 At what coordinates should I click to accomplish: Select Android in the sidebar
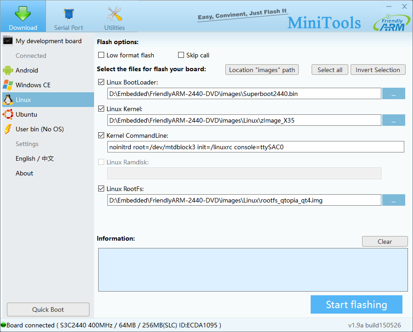tap(48, 70)
